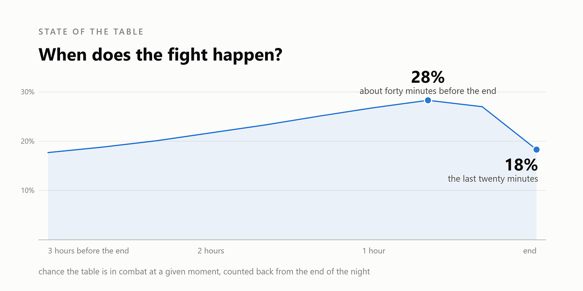Click 'the last twenty minutes' annotation text
Screen dimensions: 583x291
coord(493,179)
